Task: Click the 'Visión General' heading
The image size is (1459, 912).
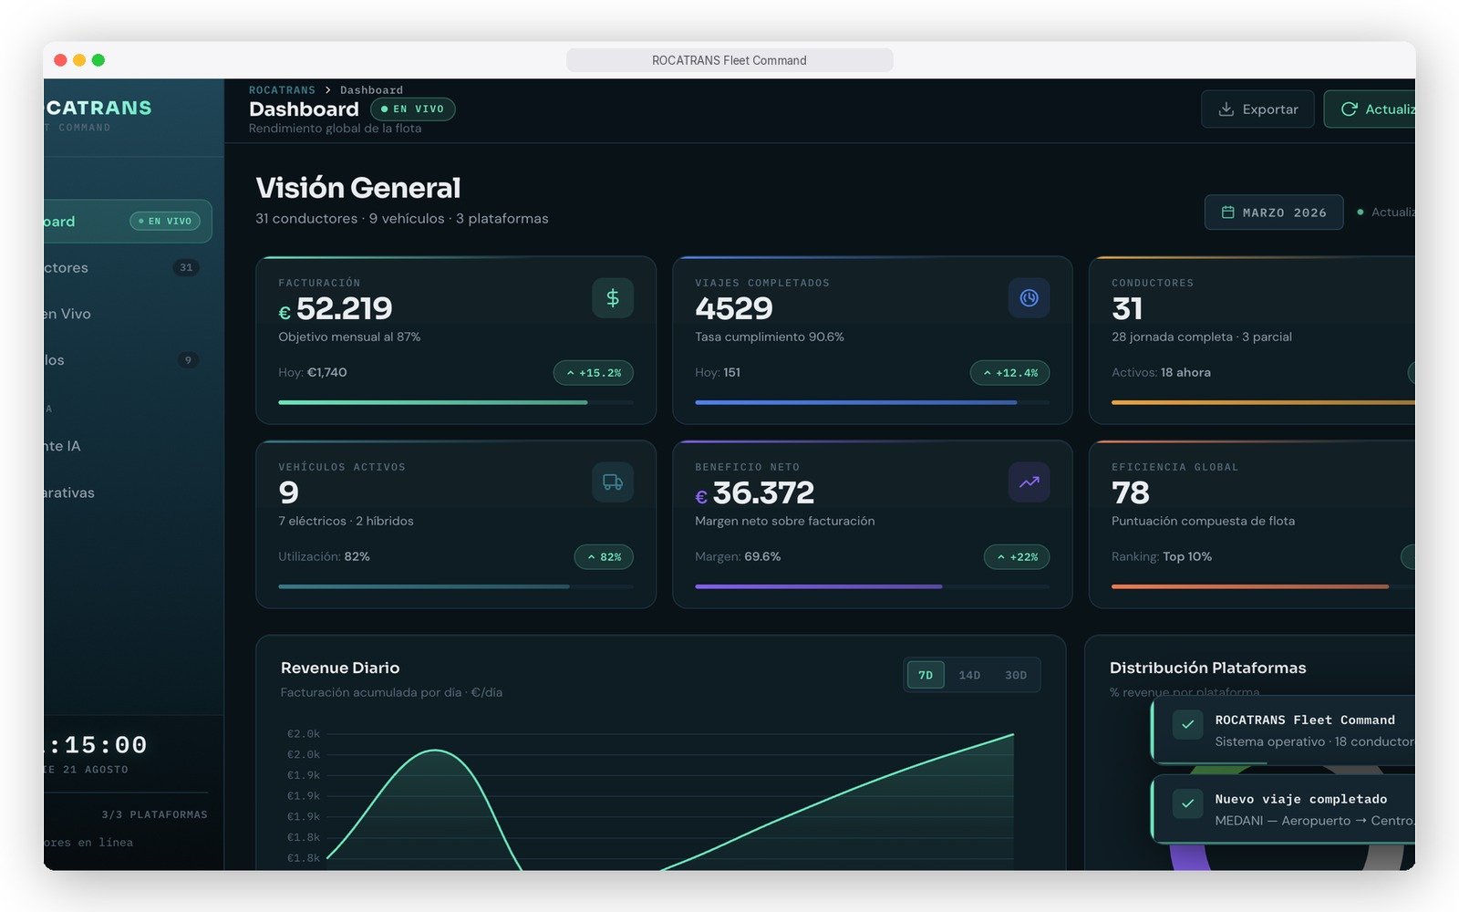Action: click(x=358, y=188)
